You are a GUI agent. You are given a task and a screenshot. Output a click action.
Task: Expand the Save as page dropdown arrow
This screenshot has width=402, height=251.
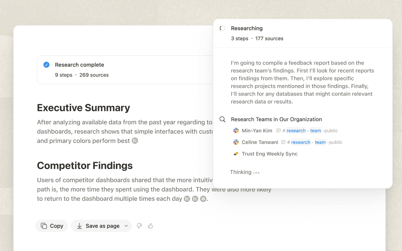pyautogui.click(x=126, y=226)
